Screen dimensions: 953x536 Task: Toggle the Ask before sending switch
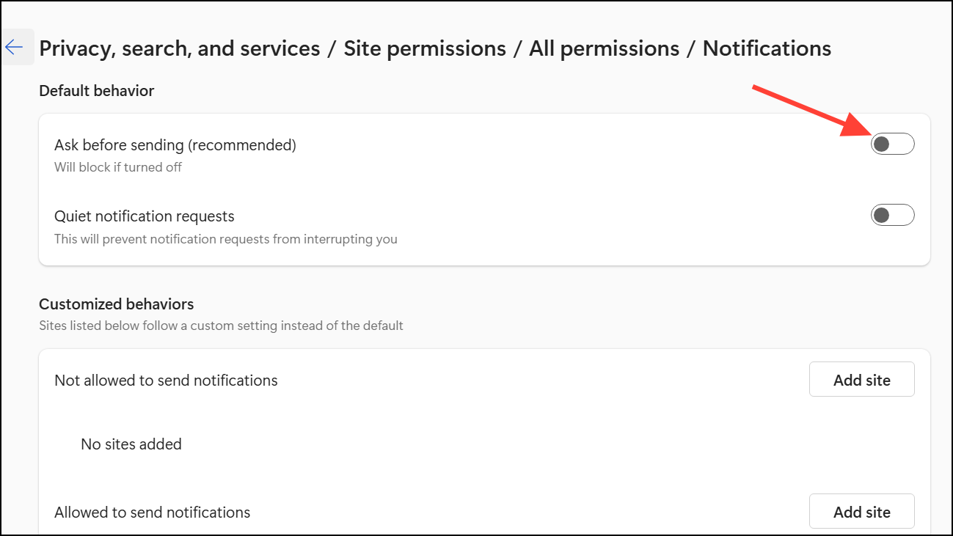click(892, 144)
